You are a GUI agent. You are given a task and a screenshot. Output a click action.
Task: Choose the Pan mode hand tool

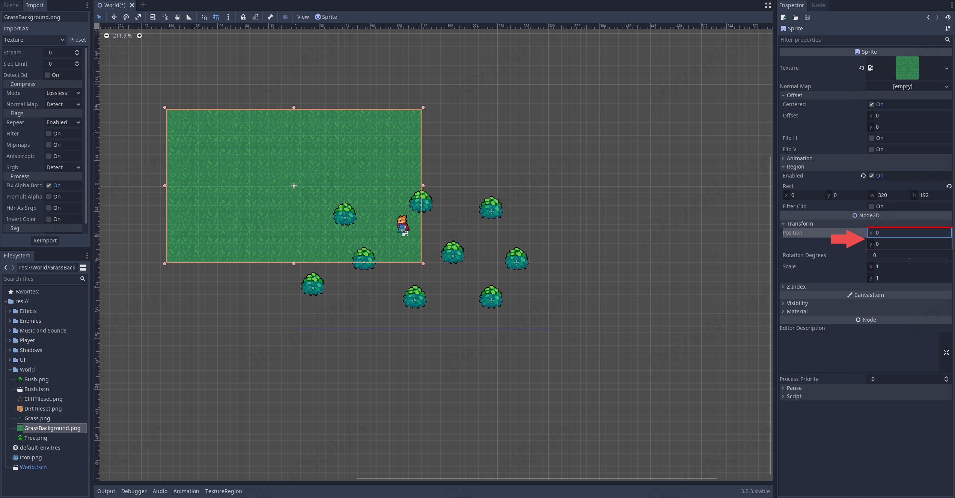(177, 17)
